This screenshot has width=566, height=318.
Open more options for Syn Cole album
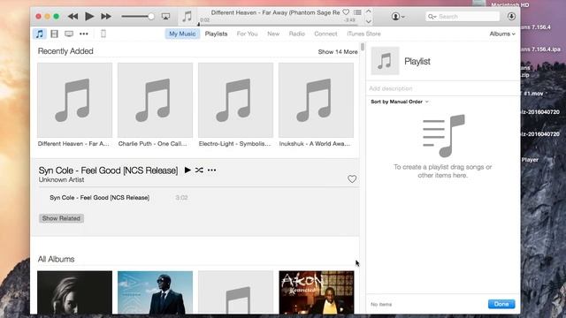tap(212, 170)
